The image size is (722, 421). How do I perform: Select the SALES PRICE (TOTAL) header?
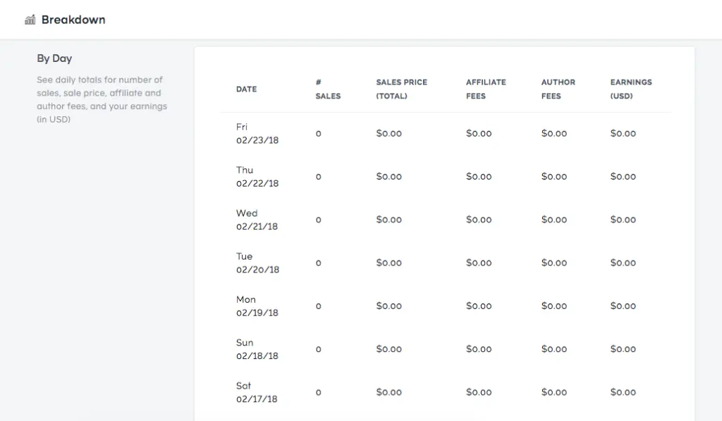401,89
